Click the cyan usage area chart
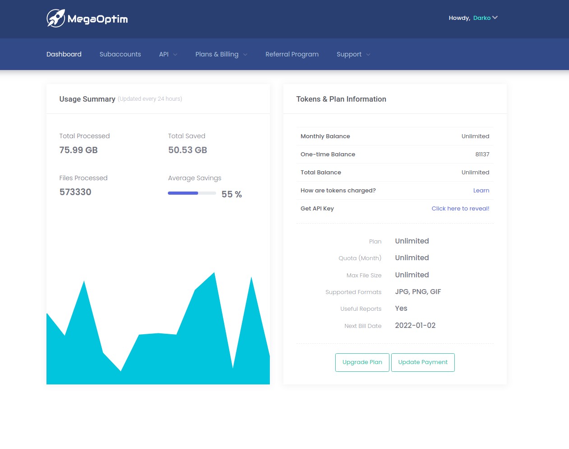 tap(158, 357)
